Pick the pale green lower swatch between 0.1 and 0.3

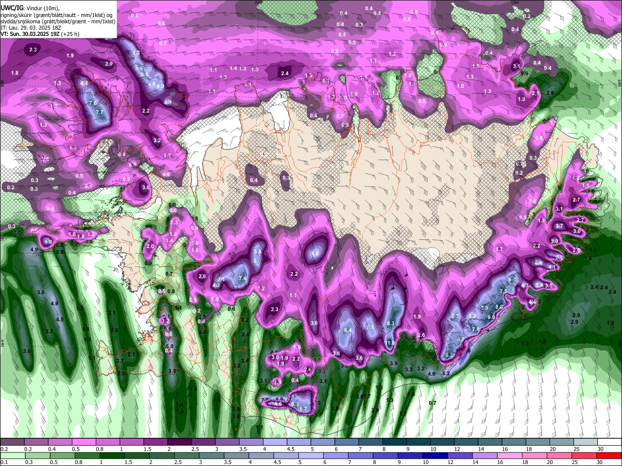(12, 456)
